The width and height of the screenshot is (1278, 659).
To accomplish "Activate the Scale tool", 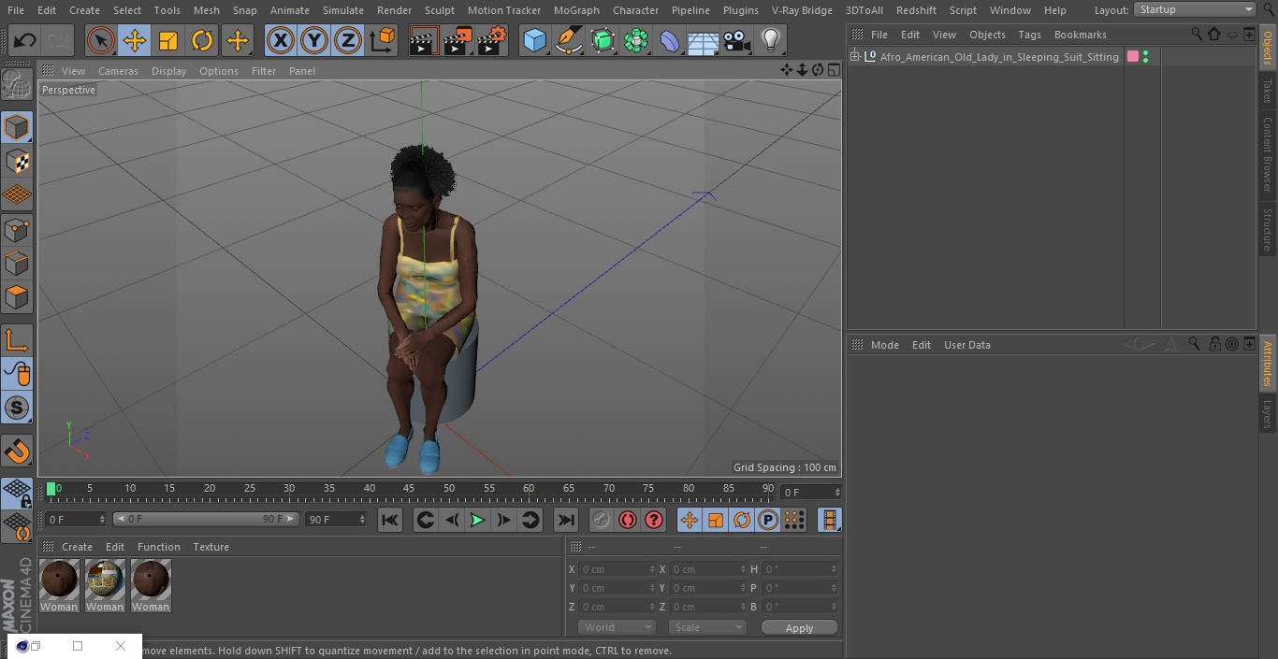I will click(168, 40).
